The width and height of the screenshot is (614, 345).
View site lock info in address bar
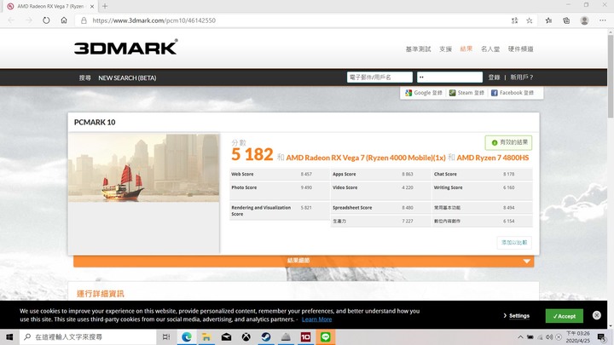tap(84, 20)
